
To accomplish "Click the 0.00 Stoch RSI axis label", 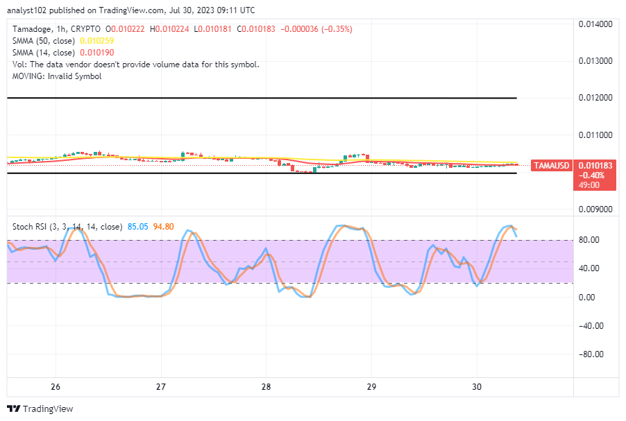I will point(586,298).
